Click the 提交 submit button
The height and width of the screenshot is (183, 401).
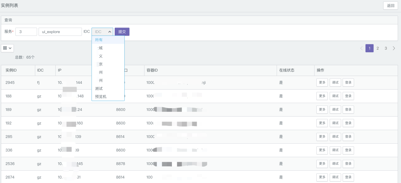point(122,32)
